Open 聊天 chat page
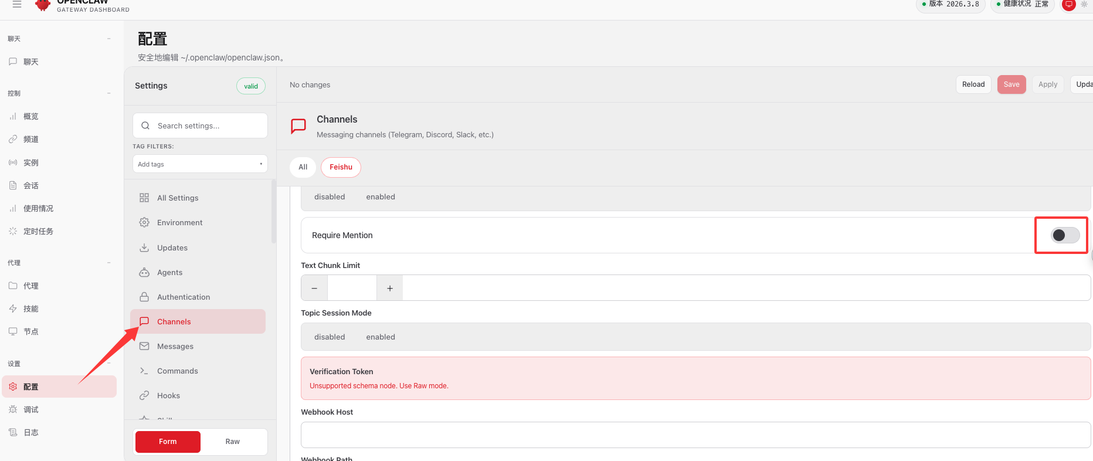The image size is (1093, 461). point(59,62)
